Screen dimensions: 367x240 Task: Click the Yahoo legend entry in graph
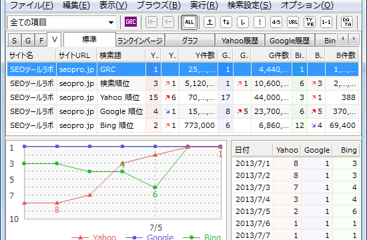[94, 237]
